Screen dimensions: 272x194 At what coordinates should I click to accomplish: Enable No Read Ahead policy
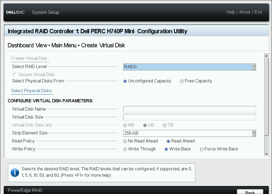pyautogui.click(x=125, y=141)
